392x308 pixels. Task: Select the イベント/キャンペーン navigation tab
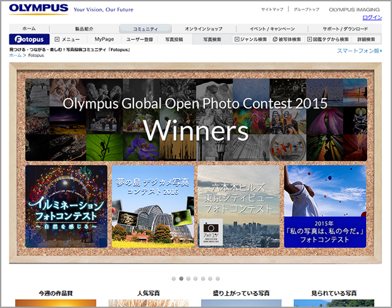(272, 28)
